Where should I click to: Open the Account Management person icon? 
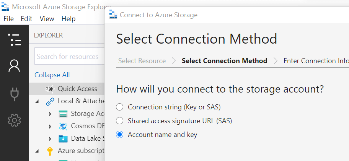pyautogui.click(x=14, y=66)
